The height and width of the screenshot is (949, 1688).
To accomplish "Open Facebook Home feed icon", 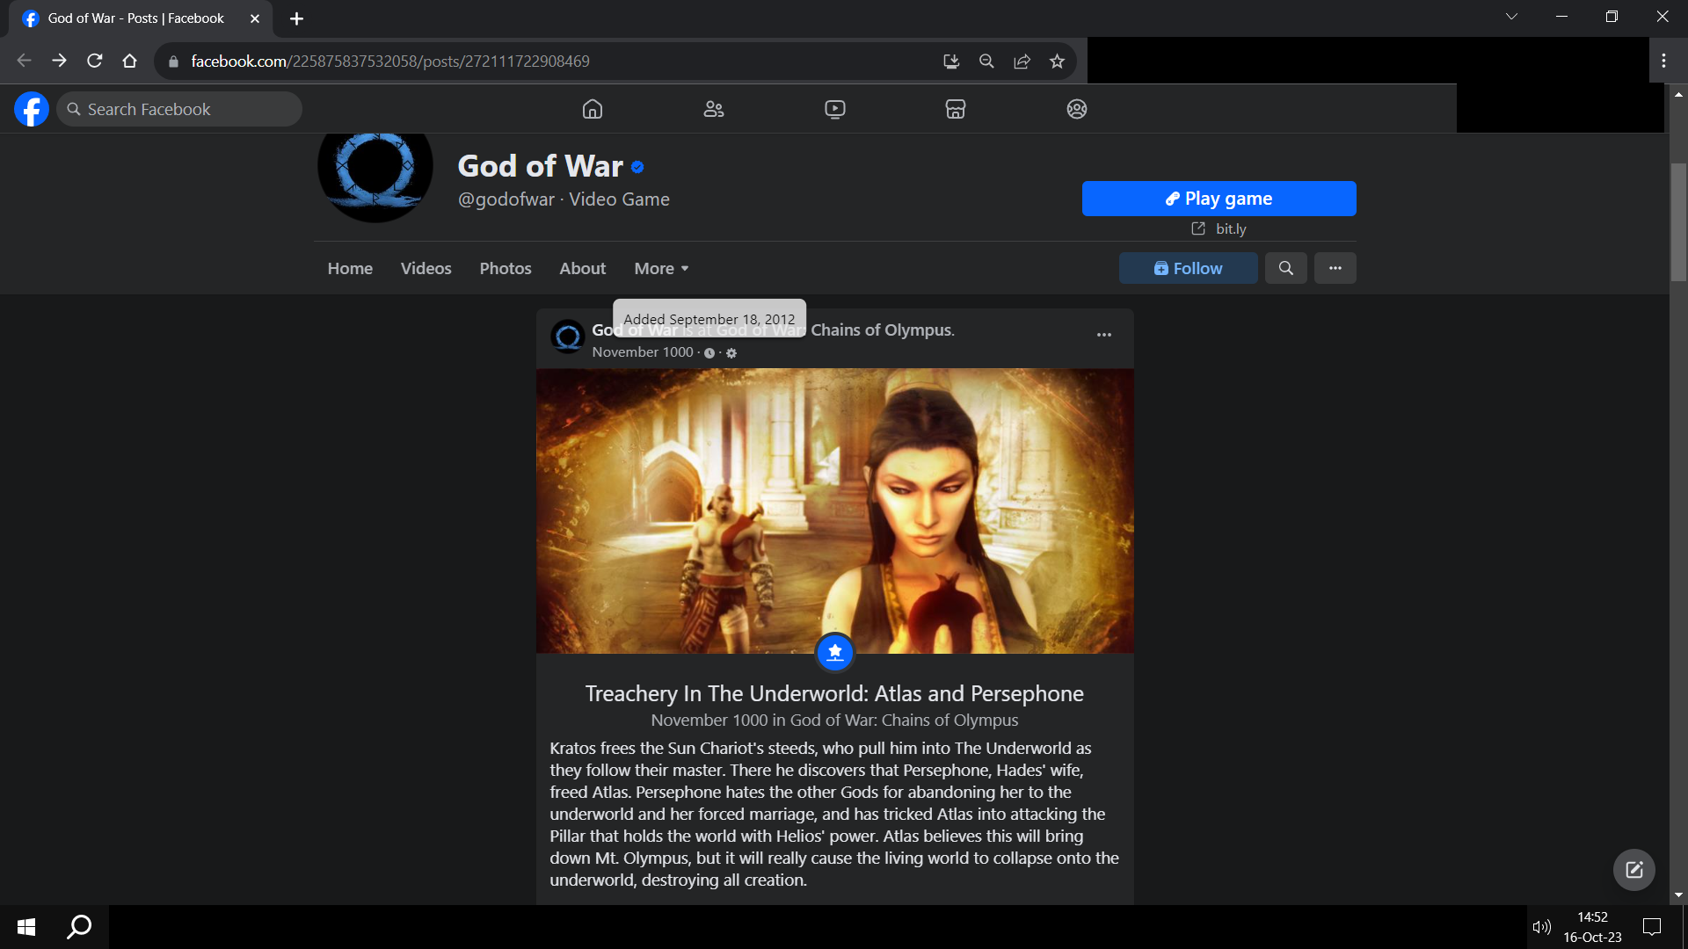I will [x=593, y=109].
